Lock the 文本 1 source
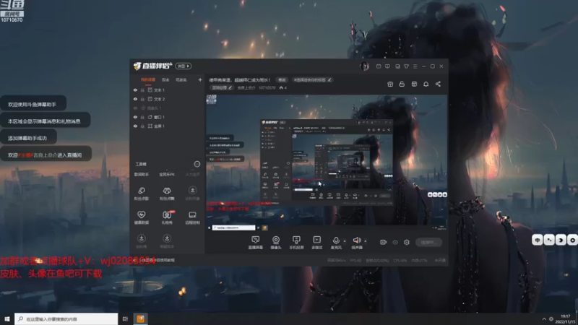The height and width of the screenshot is (325, 578). 142,90
